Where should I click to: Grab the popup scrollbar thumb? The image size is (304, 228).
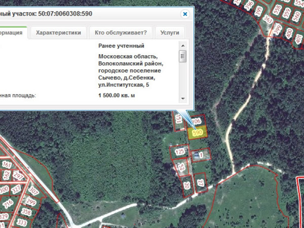[x=182, y=56]
